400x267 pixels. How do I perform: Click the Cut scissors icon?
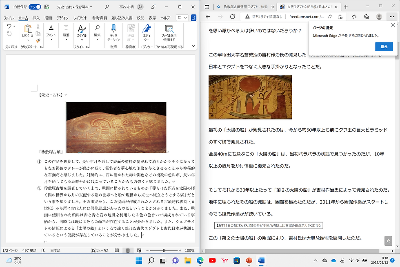tap(38, 26)
